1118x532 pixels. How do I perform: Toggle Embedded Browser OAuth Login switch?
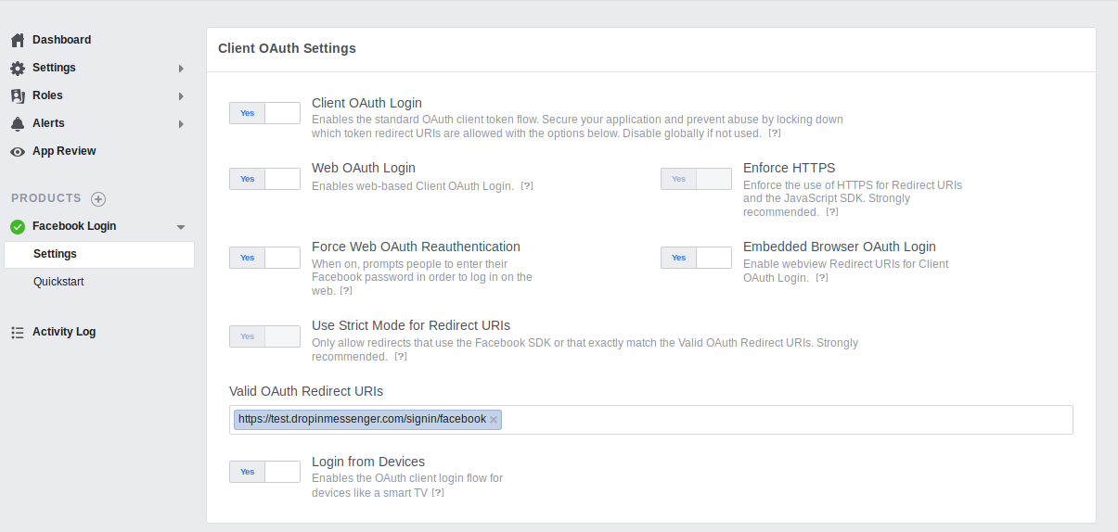point(696,258)
